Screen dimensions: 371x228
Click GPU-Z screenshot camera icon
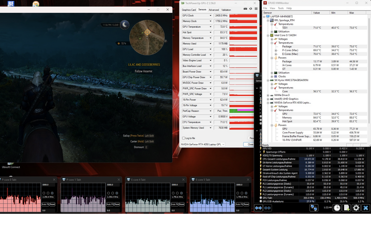pos(245,9)
